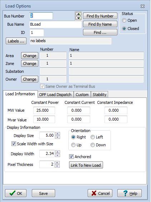Click the Zone Name field
The image size is (151, 202).
(x=106, y=64)
